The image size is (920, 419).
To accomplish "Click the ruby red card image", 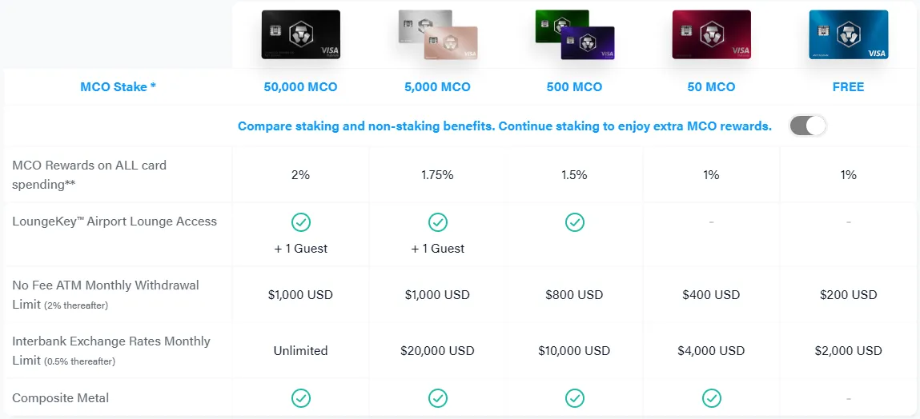I will tap(711, 35).
